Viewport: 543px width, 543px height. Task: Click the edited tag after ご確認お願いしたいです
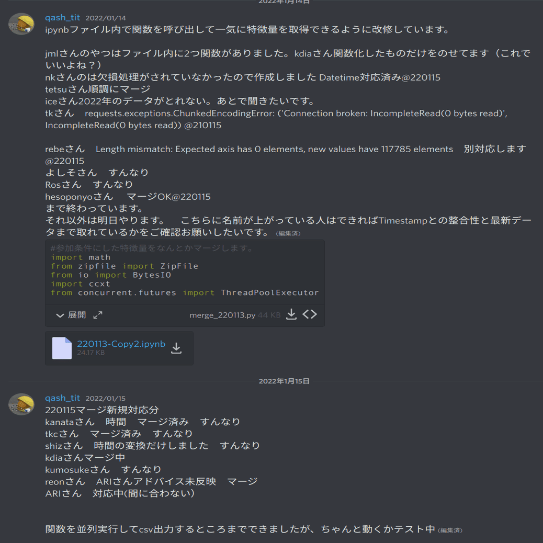click(x=288, y=233)
